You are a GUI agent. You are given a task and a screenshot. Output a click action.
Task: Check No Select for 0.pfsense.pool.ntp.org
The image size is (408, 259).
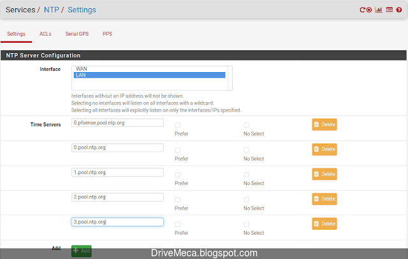click(247, 125)
